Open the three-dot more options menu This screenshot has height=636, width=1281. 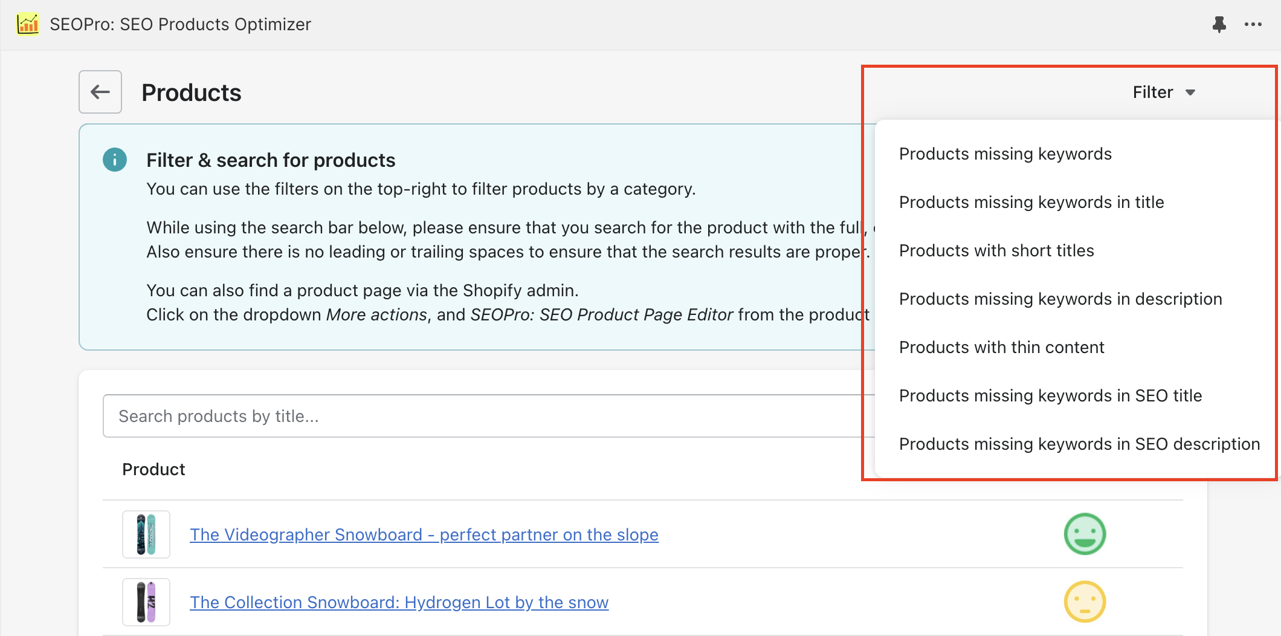click(x=1253, y=24)
